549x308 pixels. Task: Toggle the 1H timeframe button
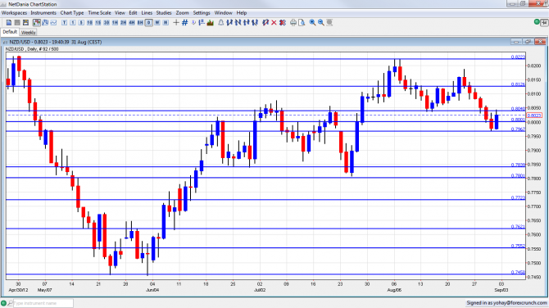coord(115,22)
